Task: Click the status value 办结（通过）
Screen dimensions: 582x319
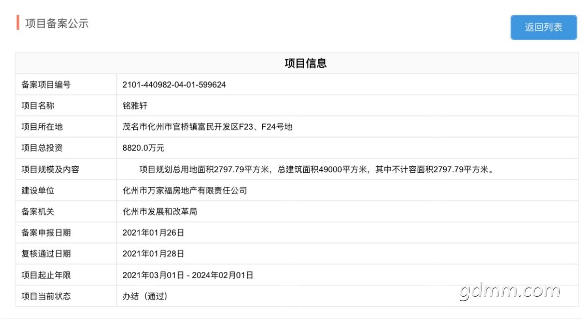Action: pos(145,296)
